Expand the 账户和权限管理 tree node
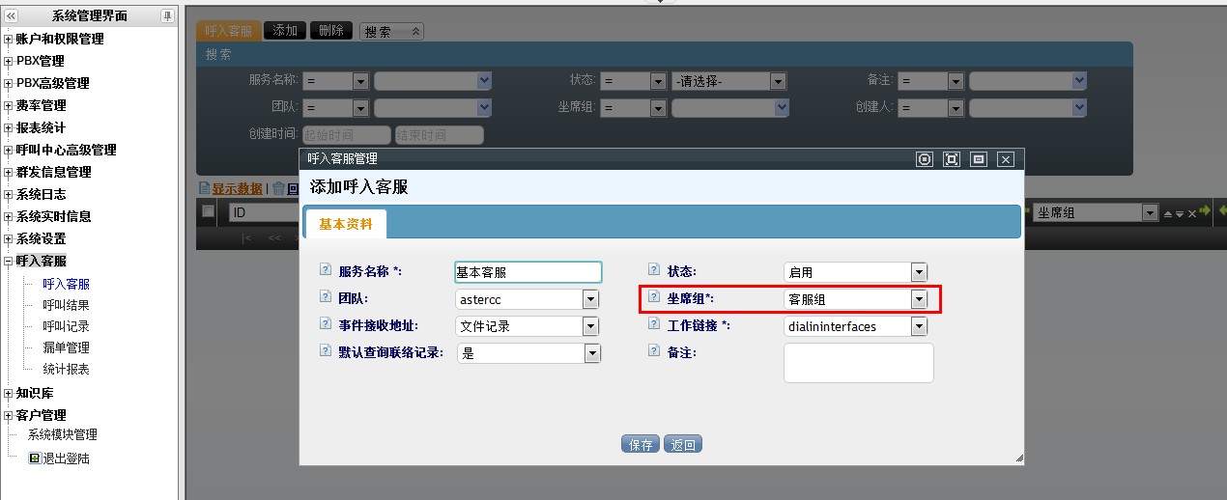This screenshot has width=1227, height=500. pos(9,40)
